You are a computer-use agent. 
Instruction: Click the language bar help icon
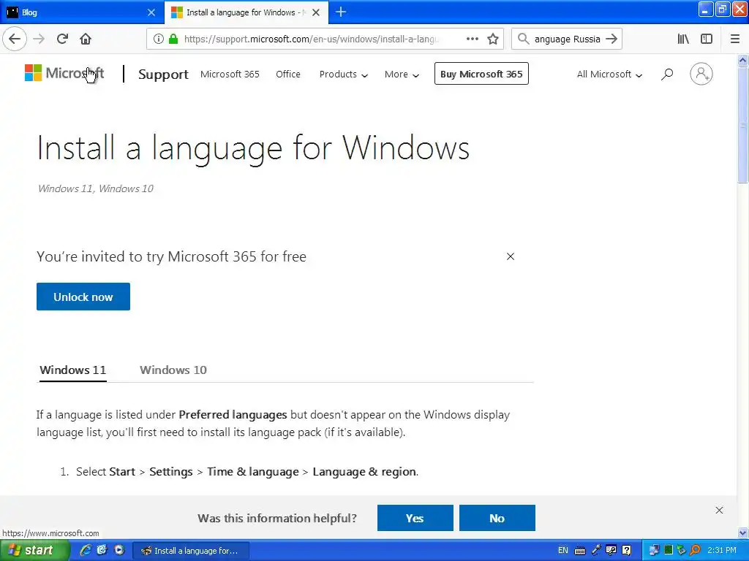point(627,551)
